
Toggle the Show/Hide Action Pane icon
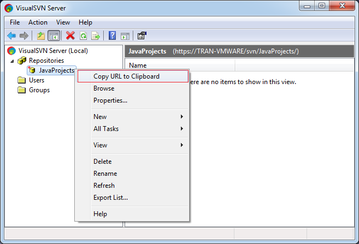125,36
